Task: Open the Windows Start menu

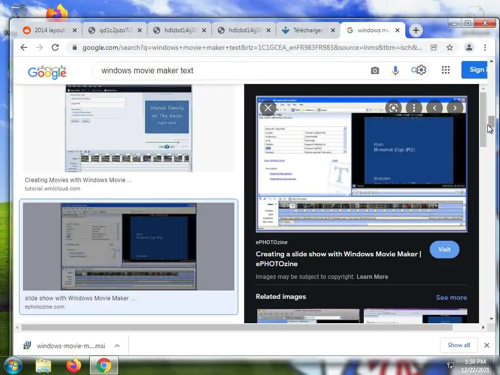Action: (13, 365)
